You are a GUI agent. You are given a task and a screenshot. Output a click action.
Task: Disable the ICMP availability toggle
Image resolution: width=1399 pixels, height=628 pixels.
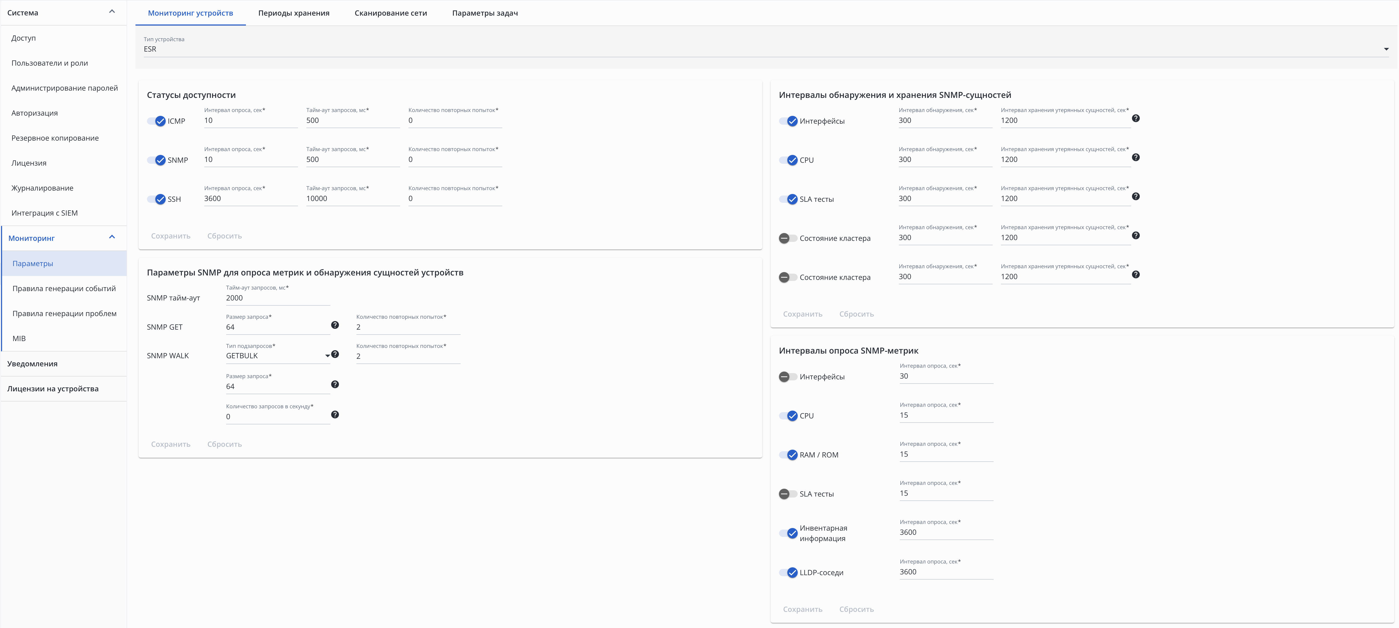156,121
